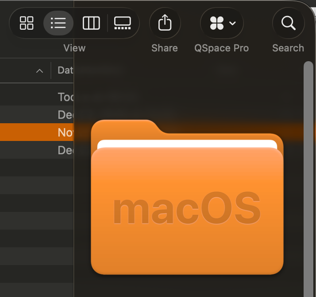Switch to icon grid view

point(27,23)
